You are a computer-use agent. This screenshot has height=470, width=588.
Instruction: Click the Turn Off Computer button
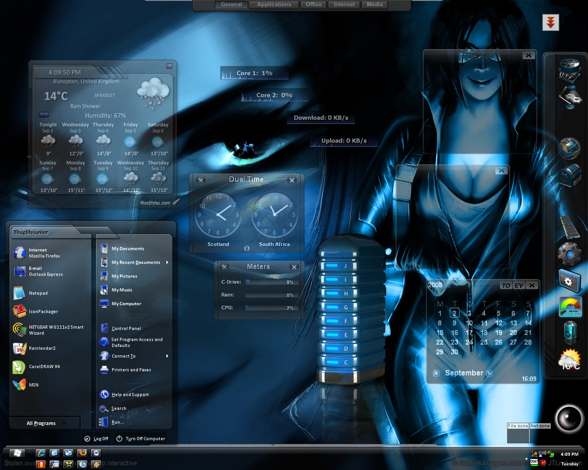click(141, 439)
